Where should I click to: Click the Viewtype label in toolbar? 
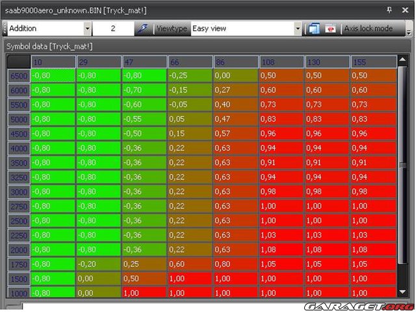(172, 29)
